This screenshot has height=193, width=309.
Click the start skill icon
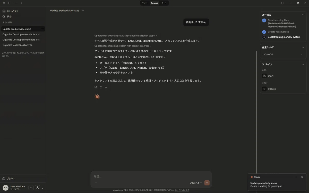point(264,76)
